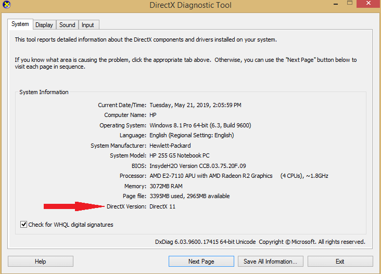The height and width of the screenshot is (274, 381).
Task: Click the '3072MB RAM' memory value
Action: (x=166, y=186)
